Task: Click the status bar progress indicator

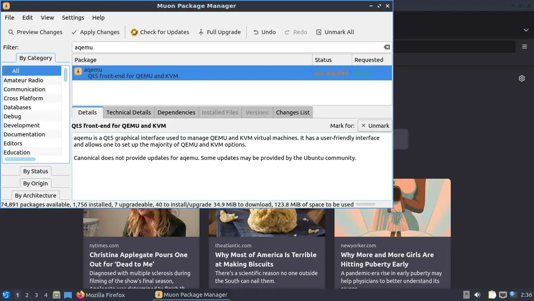Action: pyautogui.click(x=365, y=204)
